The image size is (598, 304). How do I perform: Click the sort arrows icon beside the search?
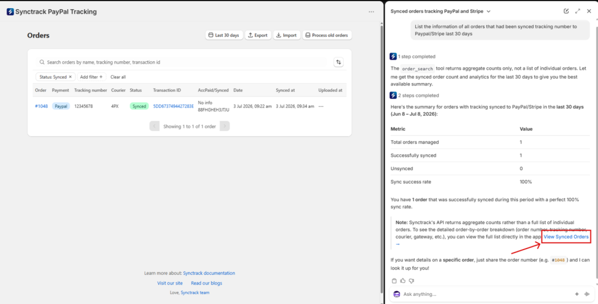[x=338, y=62]
